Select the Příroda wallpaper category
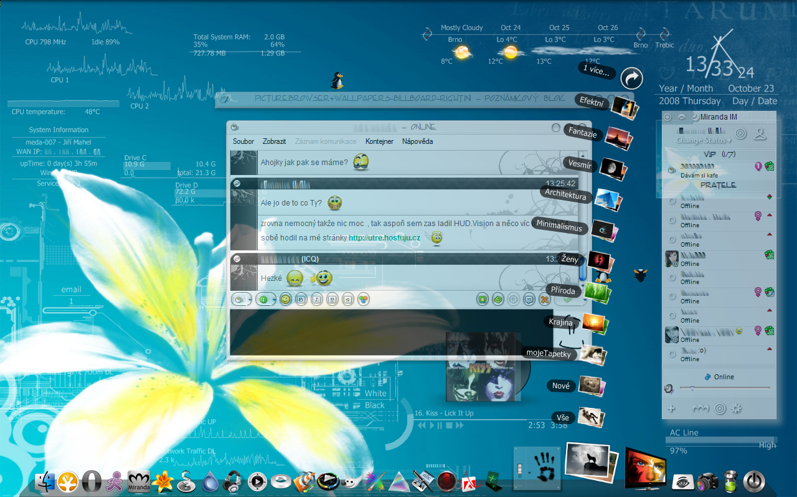Image resolution: width=797 pixels, height=497 pixels. point(565,290)
